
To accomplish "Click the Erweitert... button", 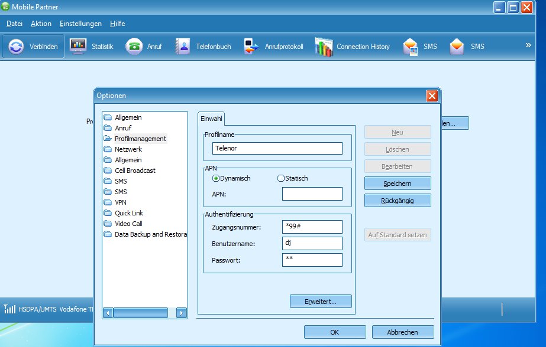I will 321,302.
